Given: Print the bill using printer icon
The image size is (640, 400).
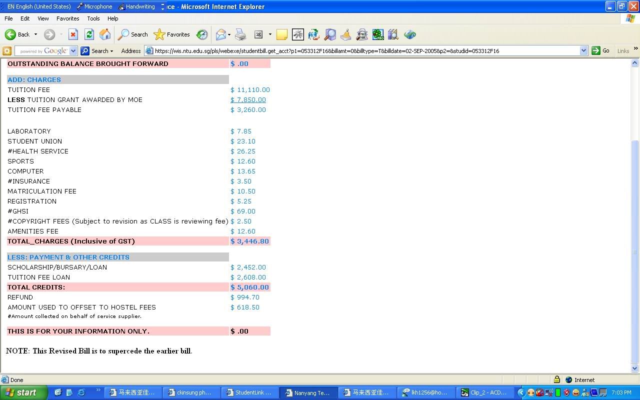Looking at the screenshot, I should [x=240, y=34].
